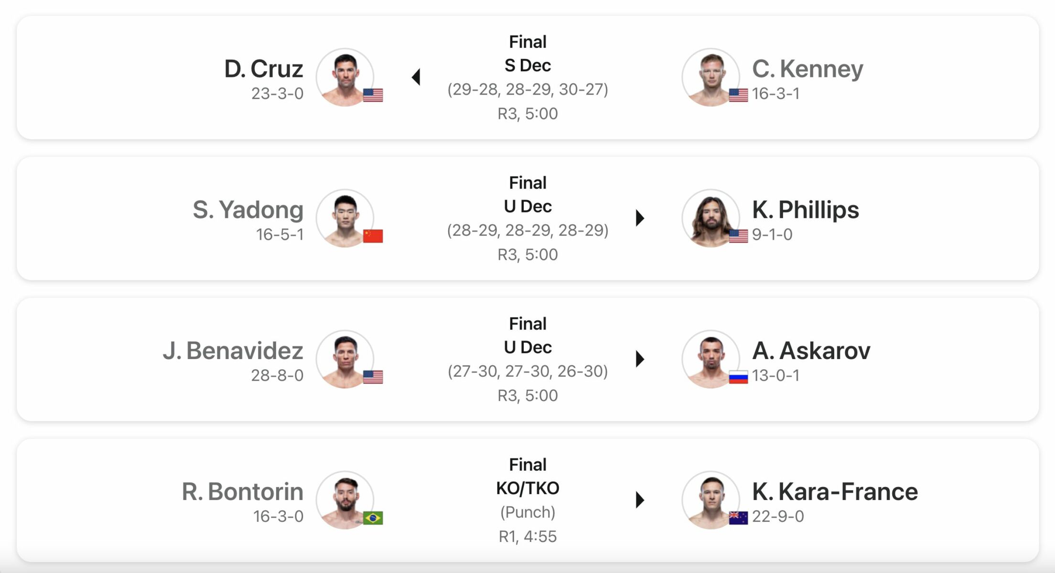Click the winner arrow pointing to A. Askarov
Viewport: 1055px width, 573px height.
(640, 359)
